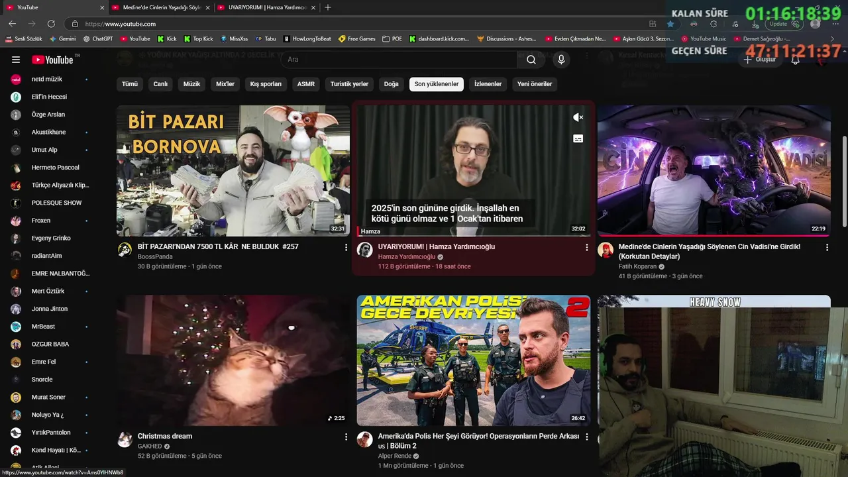Select the İzlenenler filter chip

(488, 84)
